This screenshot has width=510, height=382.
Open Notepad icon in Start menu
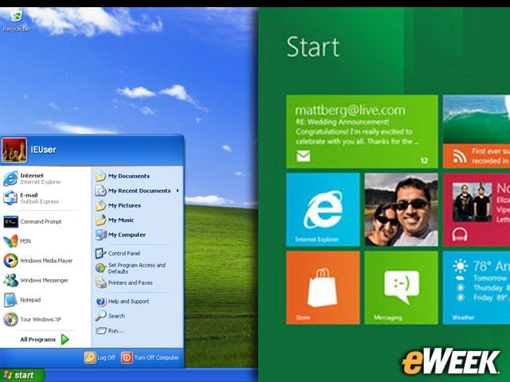click(10, 300)
